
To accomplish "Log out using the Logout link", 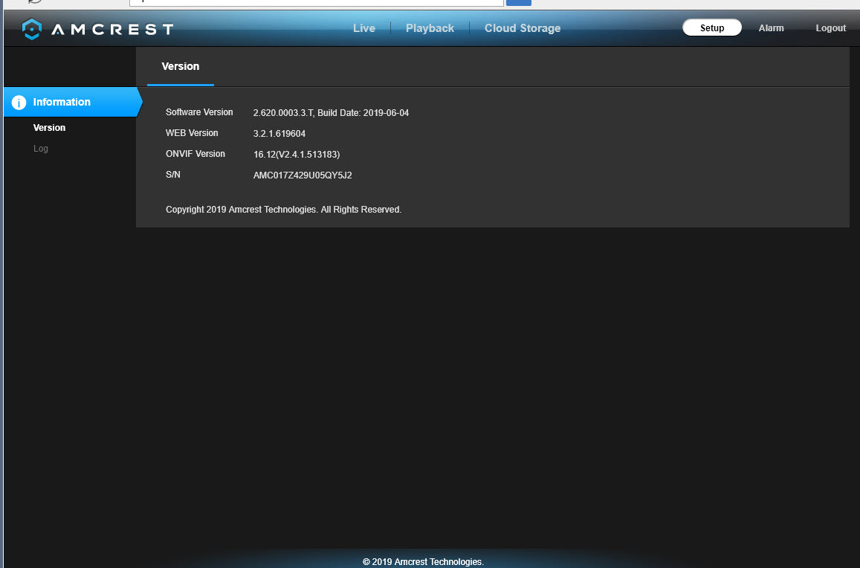I will click(831, 28).
